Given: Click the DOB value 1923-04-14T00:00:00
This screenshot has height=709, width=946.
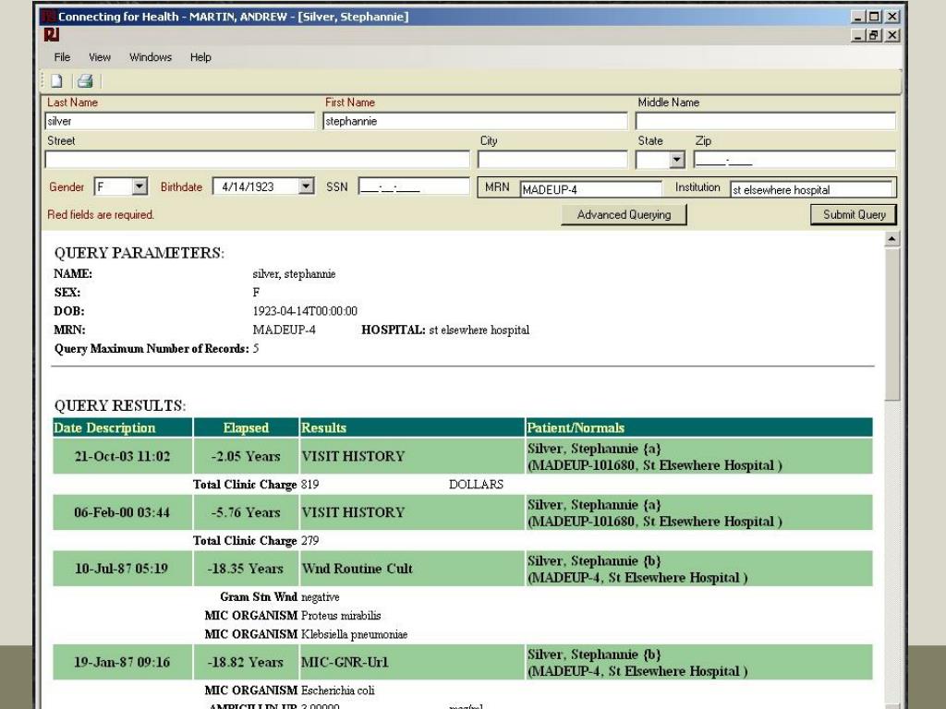Looking at the screenshot, I should (x=305, y=311).
